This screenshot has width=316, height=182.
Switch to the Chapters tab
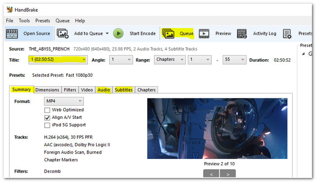tap(147, 90)
